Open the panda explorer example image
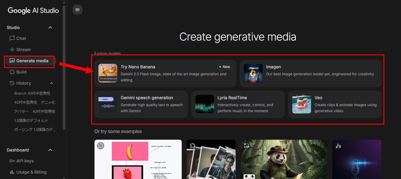The height and width of the screenshot is (179, 401). [284, 159]
